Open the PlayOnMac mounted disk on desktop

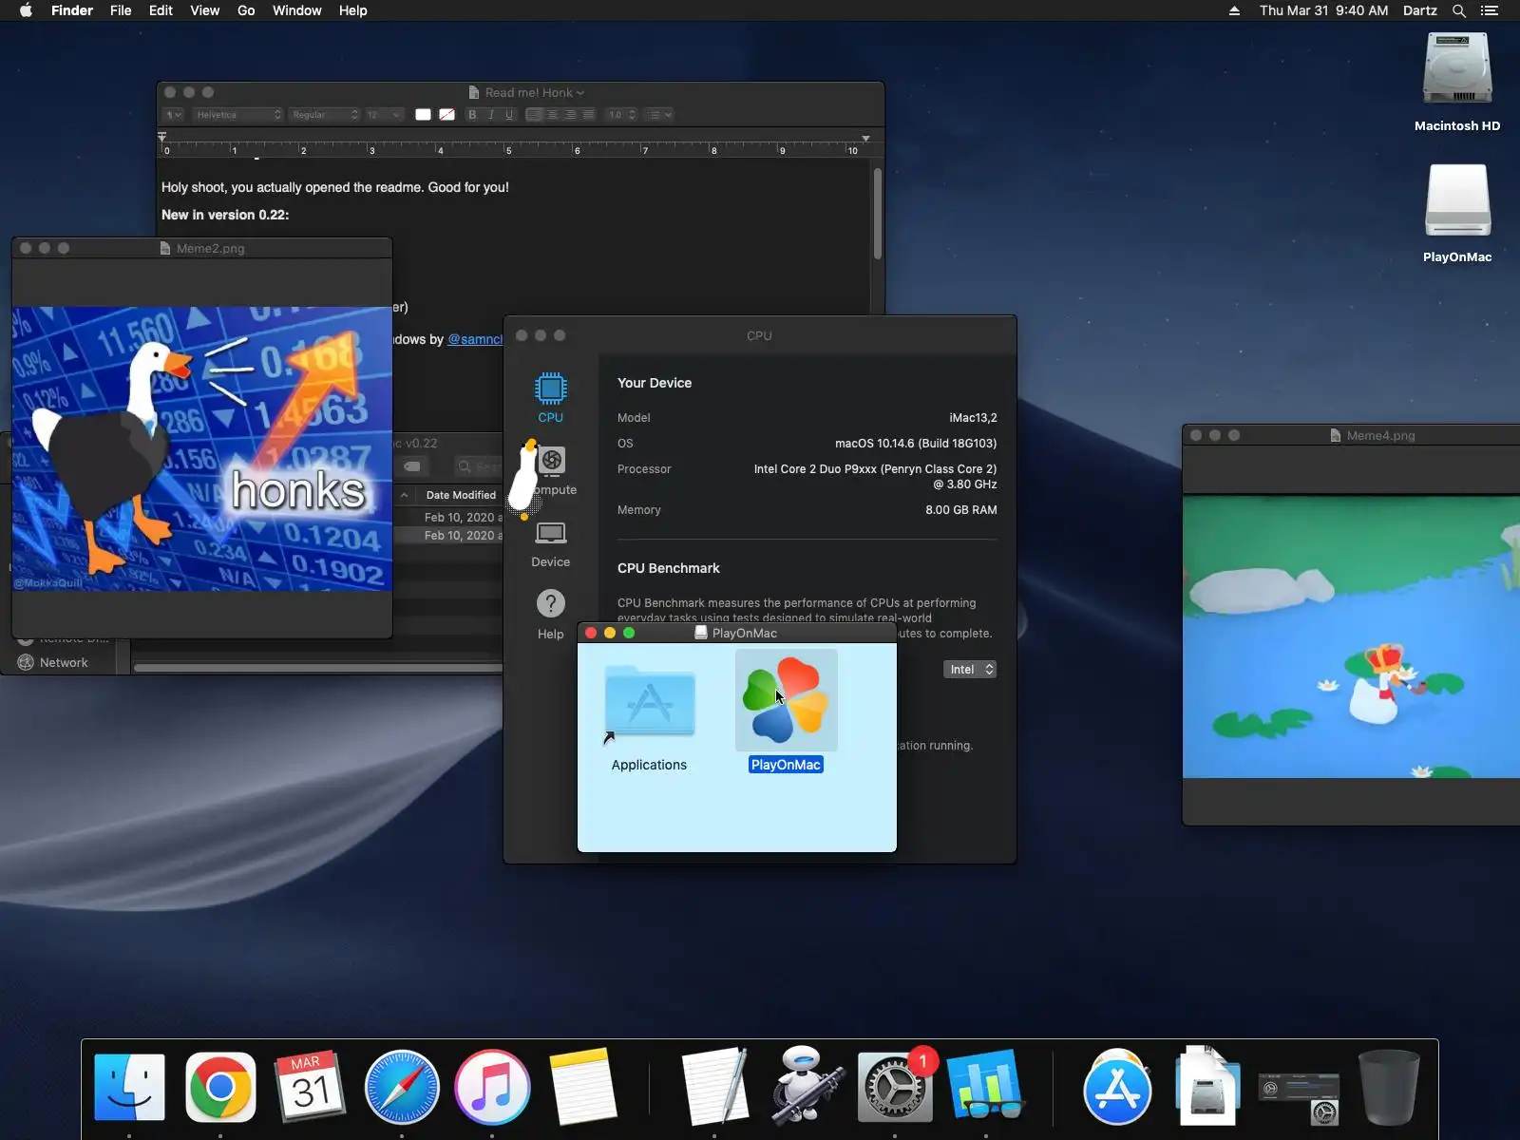[x=1457, y=214]
